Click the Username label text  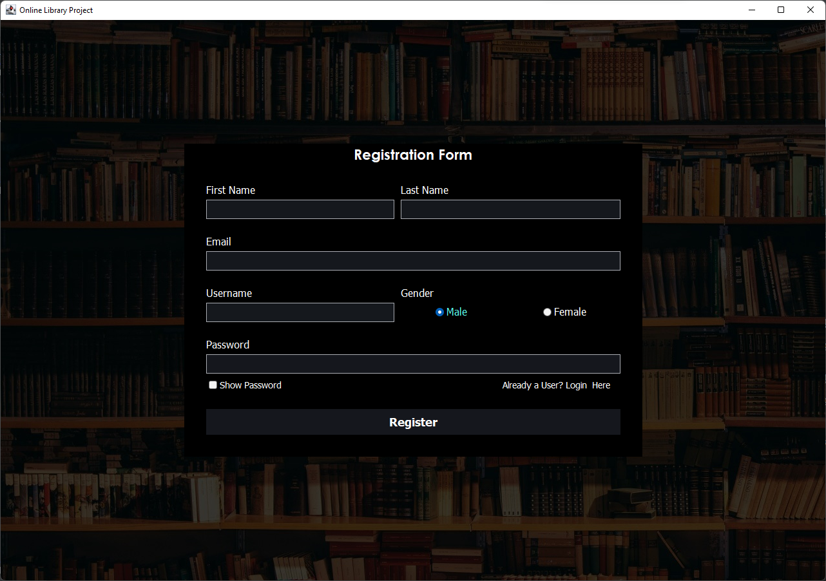229,293
